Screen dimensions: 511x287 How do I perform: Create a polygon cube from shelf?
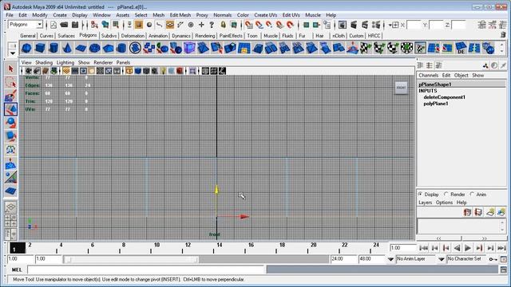click(40, 48)
